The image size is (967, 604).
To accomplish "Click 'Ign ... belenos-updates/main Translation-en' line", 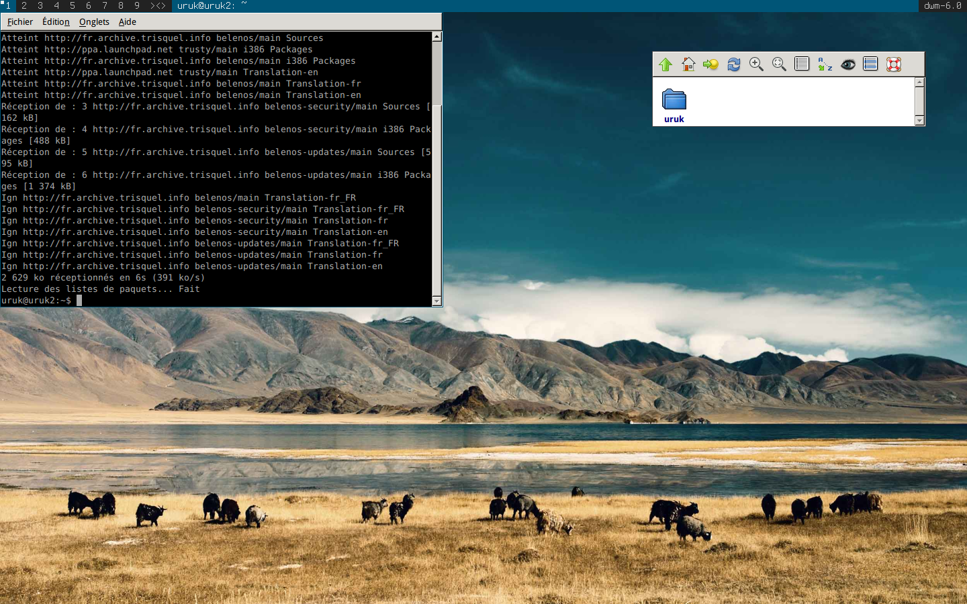I will pyautogui.click(x=192, y=266).
